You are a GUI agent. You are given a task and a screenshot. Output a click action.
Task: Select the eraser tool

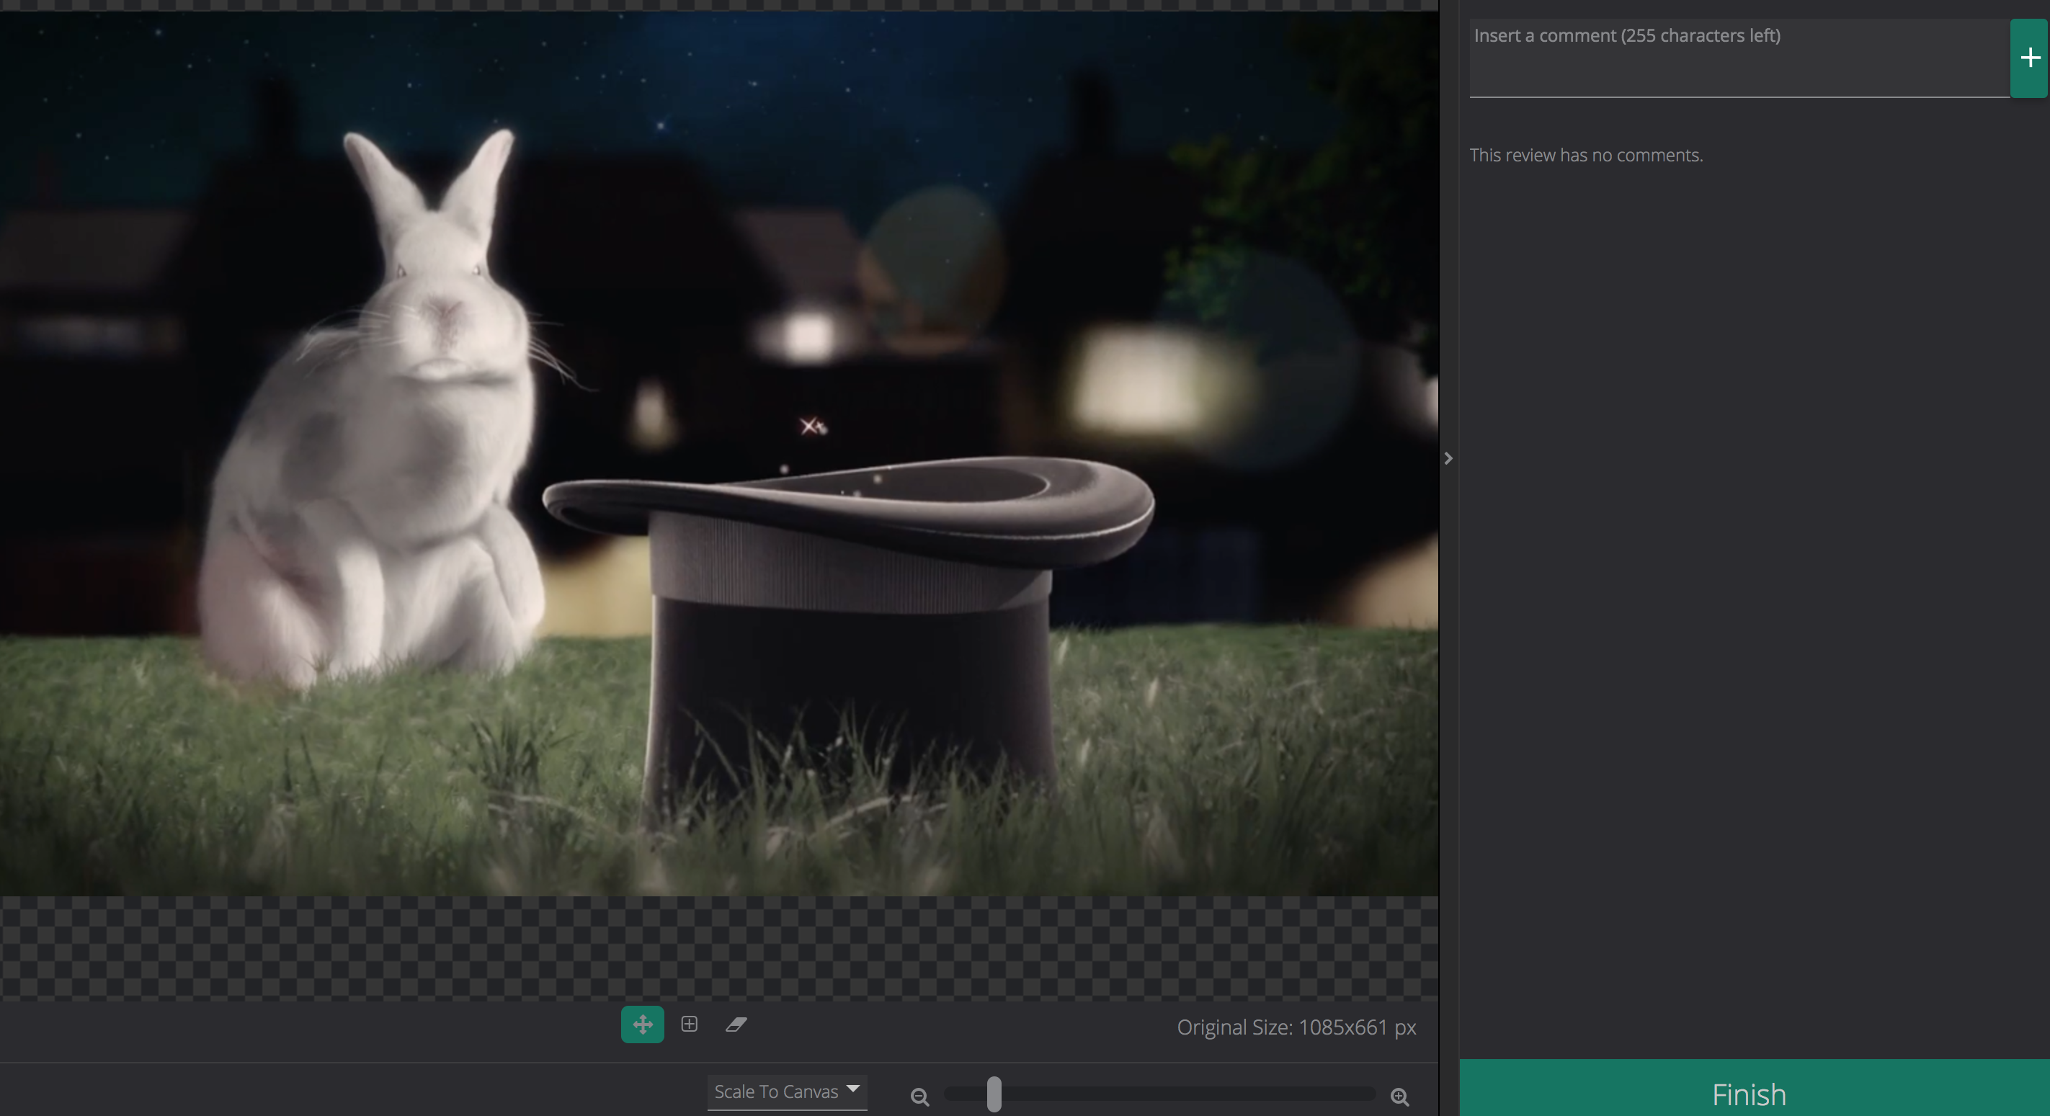point(735,1025)
